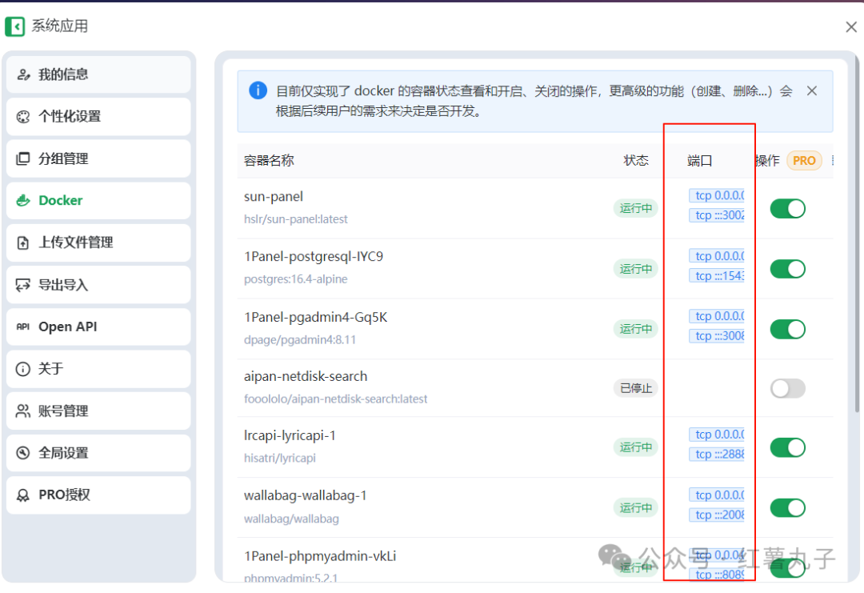Toggle the lrcapi-lyricapi-1 container switch

[787, 447]
